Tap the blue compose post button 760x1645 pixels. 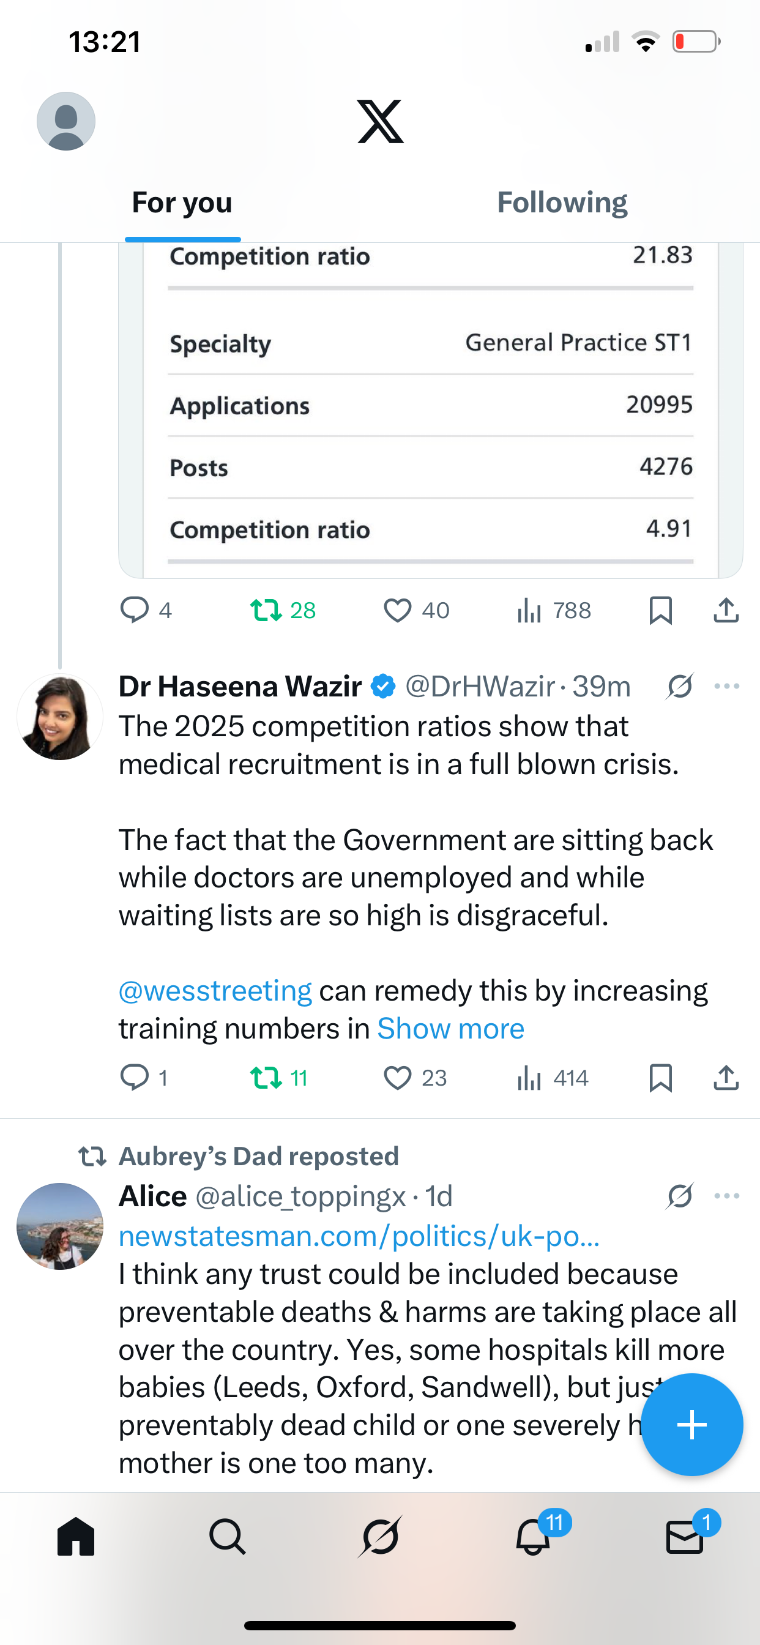(691, 1425)
